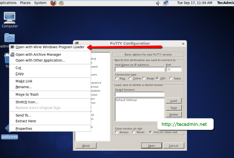
Task: Open the Computer desktop icon
Action: tap(9, 20)
